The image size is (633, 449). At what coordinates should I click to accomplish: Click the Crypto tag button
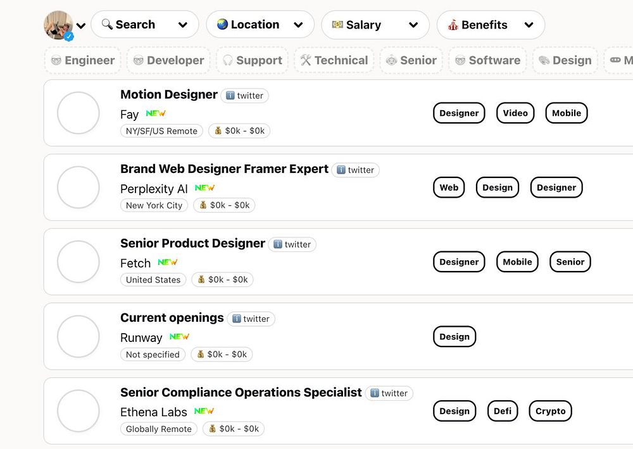click(550, 411)
